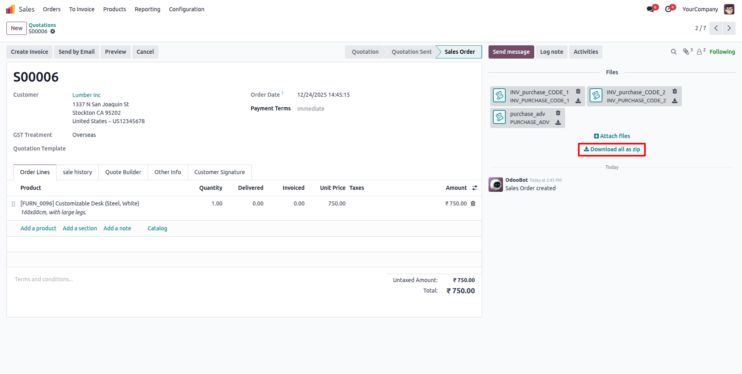
Task: Click the Attach files link
Action: 612,136
